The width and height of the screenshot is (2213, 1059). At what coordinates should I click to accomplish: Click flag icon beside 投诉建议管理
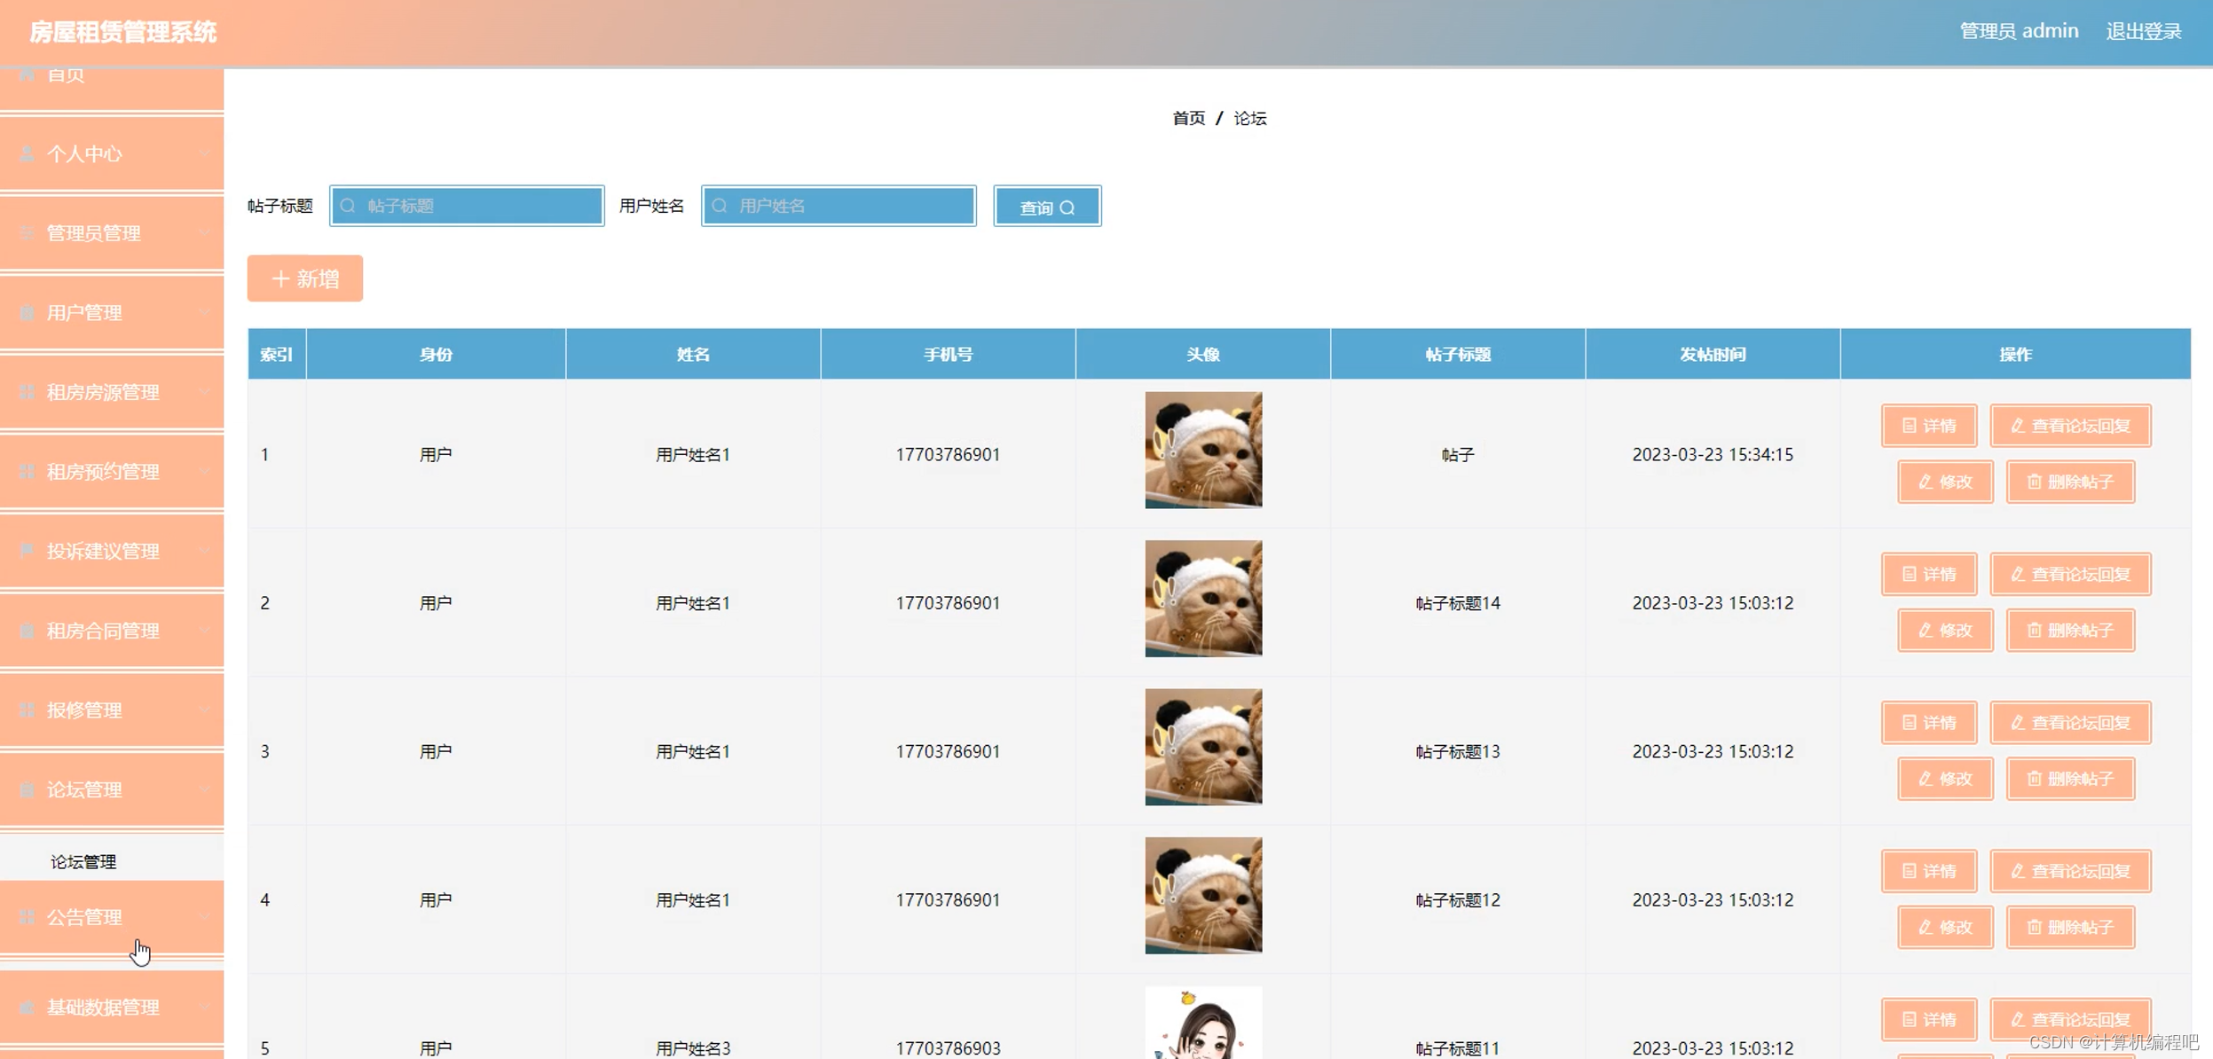click(x=27, y=551)
